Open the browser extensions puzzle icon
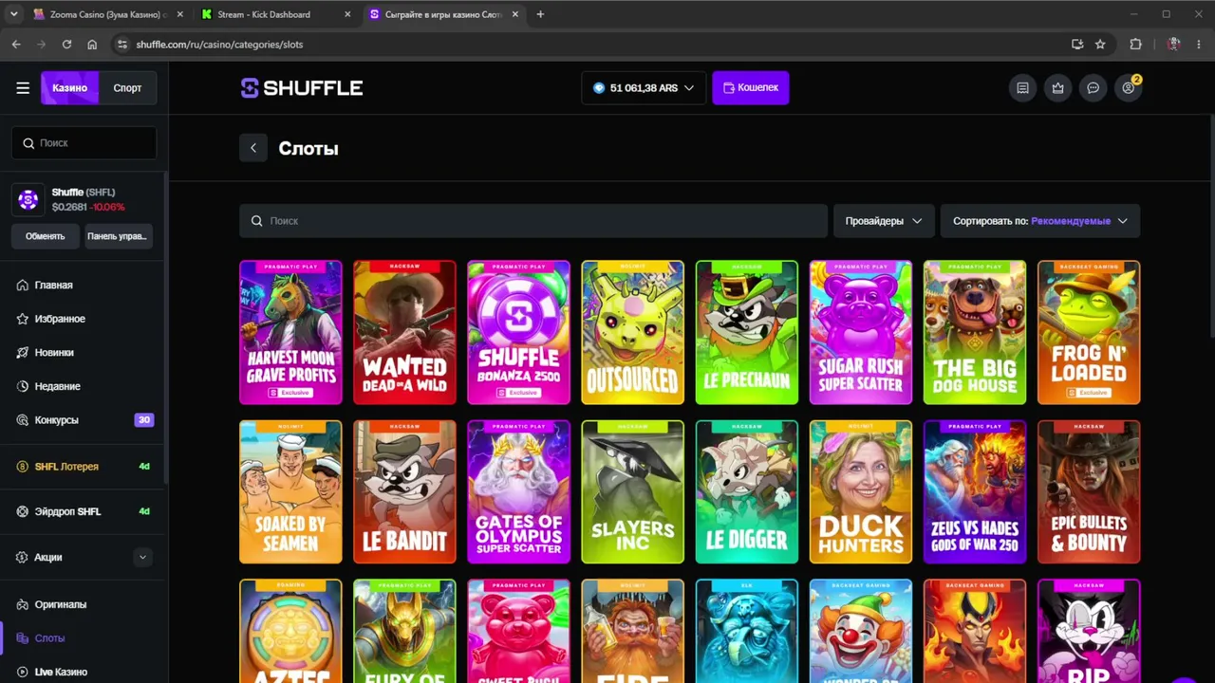Screen dimensions: 1215x683 point(1135,45)
